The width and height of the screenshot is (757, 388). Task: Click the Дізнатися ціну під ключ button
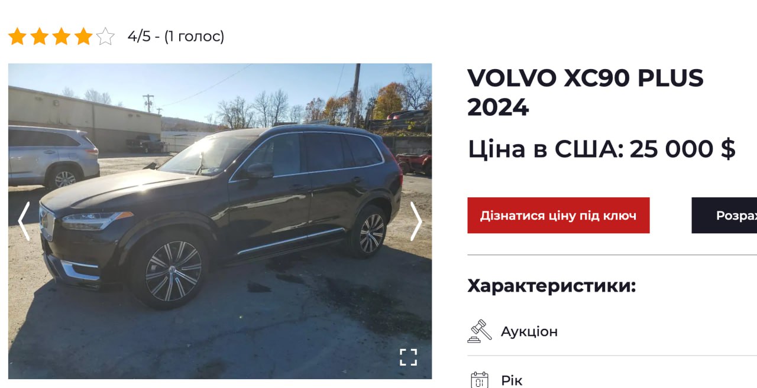[558, 216]
